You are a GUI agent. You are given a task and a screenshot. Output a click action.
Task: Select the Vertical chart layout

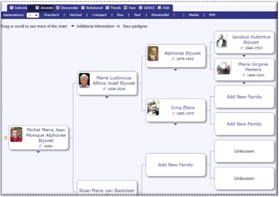pyautogui.click(x=75, y=15)
